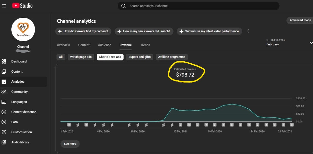This screenshot has width=313, height=154.
Task: Switch to the Audience tab
Action: pos(105,45)
